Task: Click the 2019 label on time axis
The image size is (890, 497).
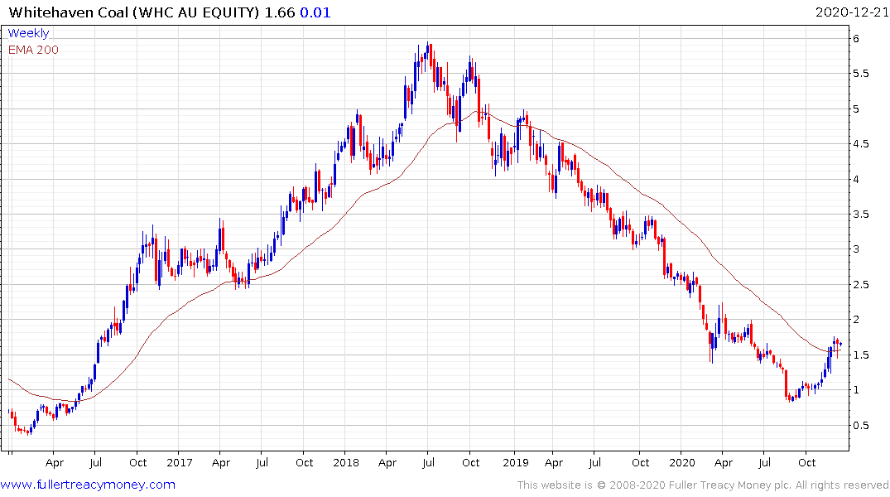Action: click(516, 462)
